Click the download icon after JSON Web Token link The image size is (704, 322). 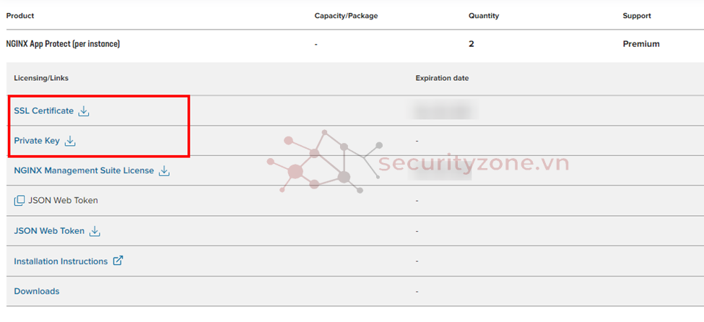[95, 232]
